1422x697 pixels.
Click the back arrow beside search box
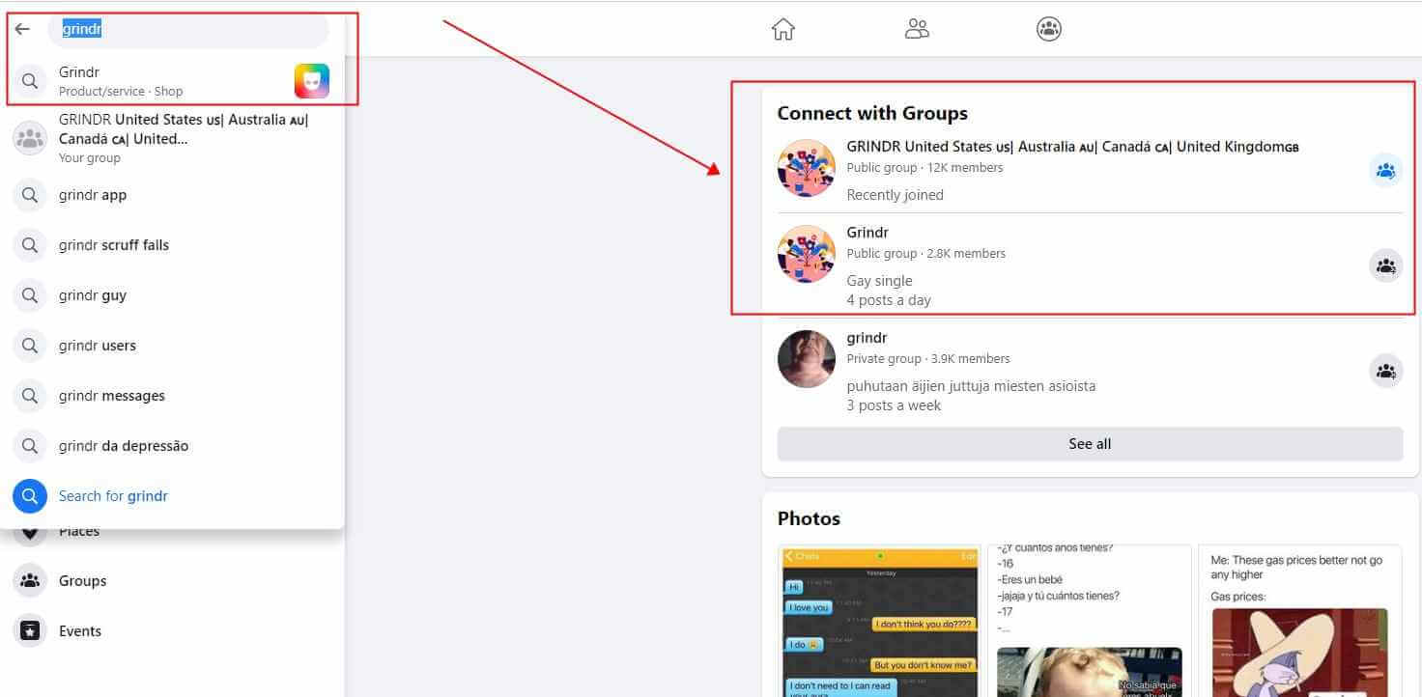[22, 29]
